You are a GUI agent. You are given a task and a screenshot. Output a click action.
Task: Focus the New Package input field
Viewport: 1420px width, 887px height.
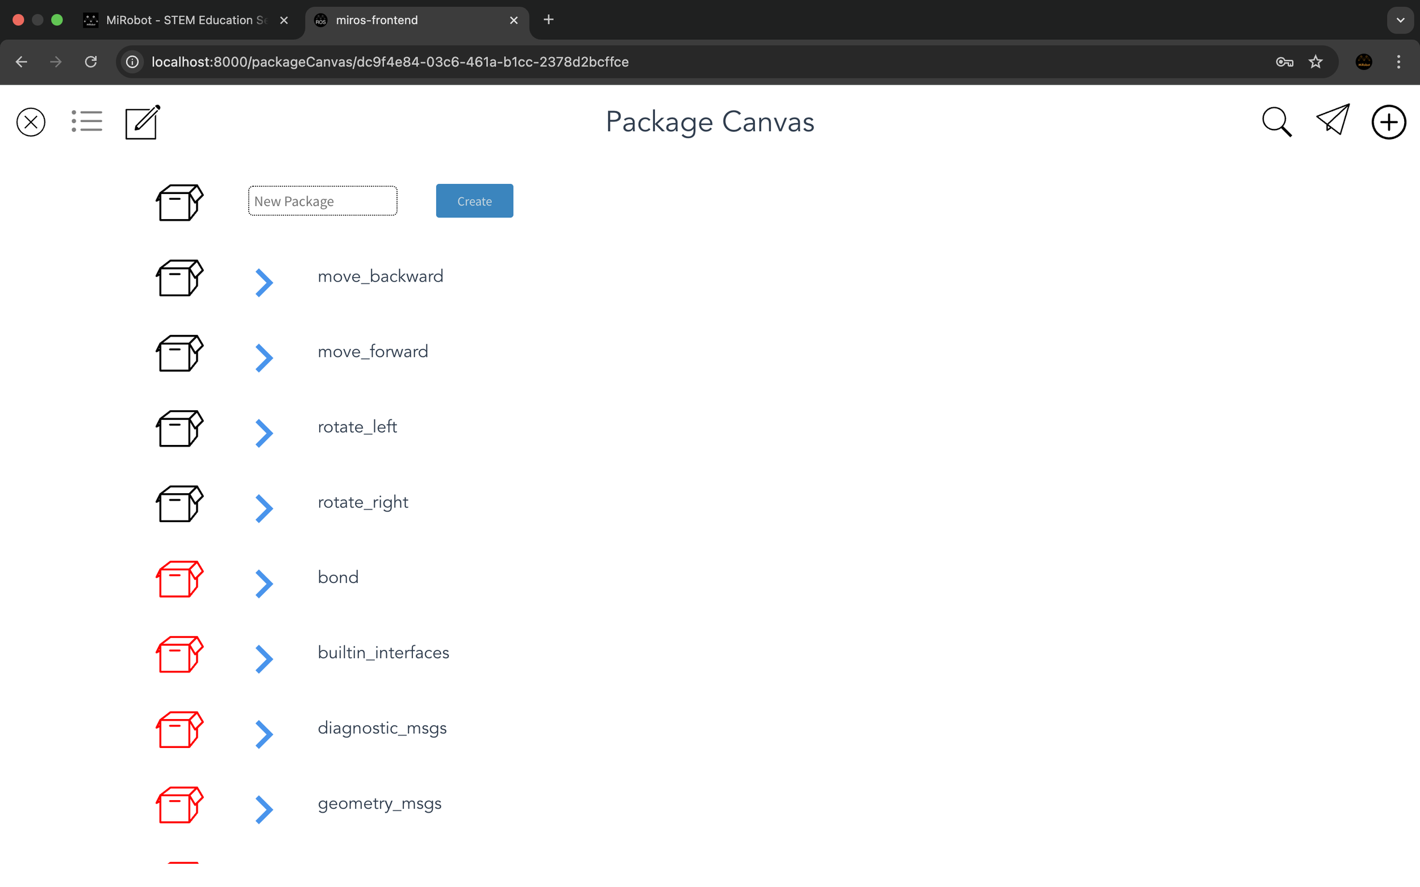coord(322,201)
